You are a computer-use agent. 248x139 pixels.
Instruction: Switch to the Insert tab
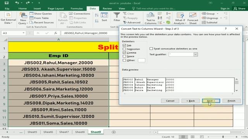pyautogui.click(x=37, y=8)
